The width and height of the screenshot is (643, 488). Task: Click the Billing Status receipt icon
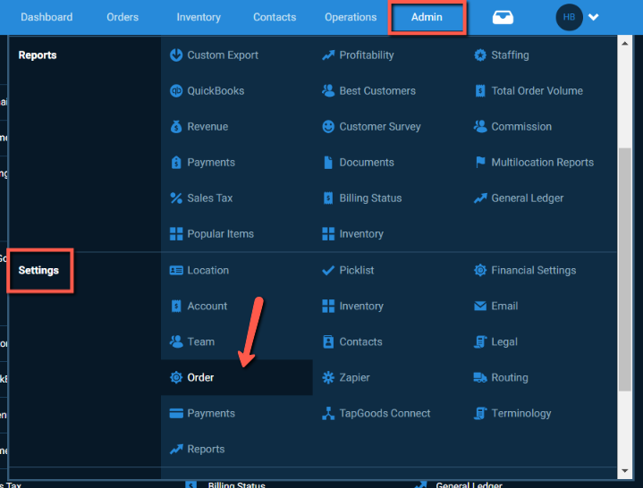tap(328, 198)
